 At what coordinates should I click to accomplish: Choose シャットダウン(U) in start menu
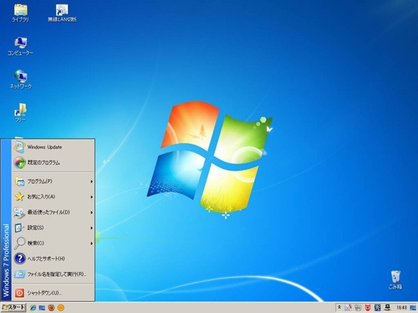54,293
